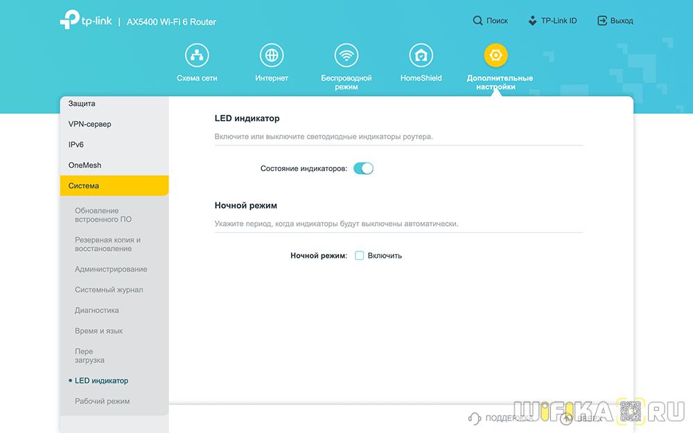This screenshot has width=693, height=433.
Task: Open the Схема сети network map icon
Action: (x=197, y=55)
